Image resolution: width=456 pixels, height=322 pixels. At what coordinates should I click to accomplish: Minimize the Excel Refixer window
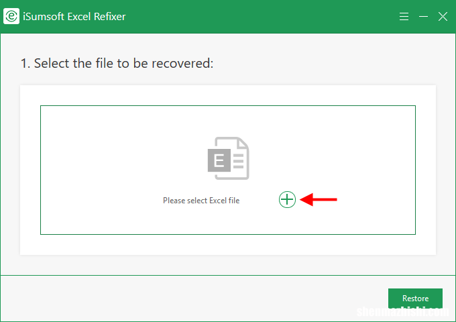pos(423,17)
